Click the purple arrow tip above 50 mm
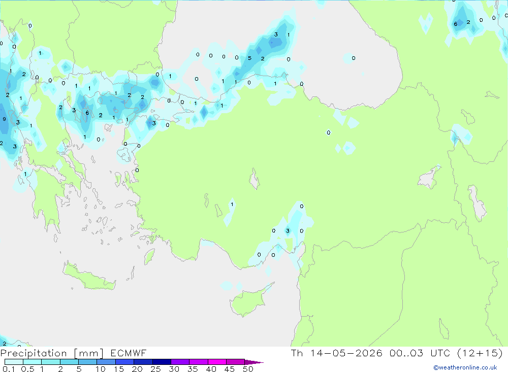508x372 pixels. pos(254,362)
